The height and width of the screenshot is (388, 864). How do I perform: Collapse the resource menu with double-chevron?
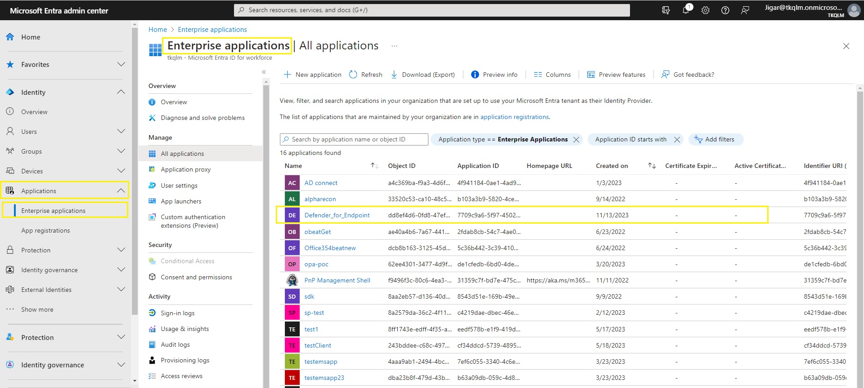(x=264, y=72)
